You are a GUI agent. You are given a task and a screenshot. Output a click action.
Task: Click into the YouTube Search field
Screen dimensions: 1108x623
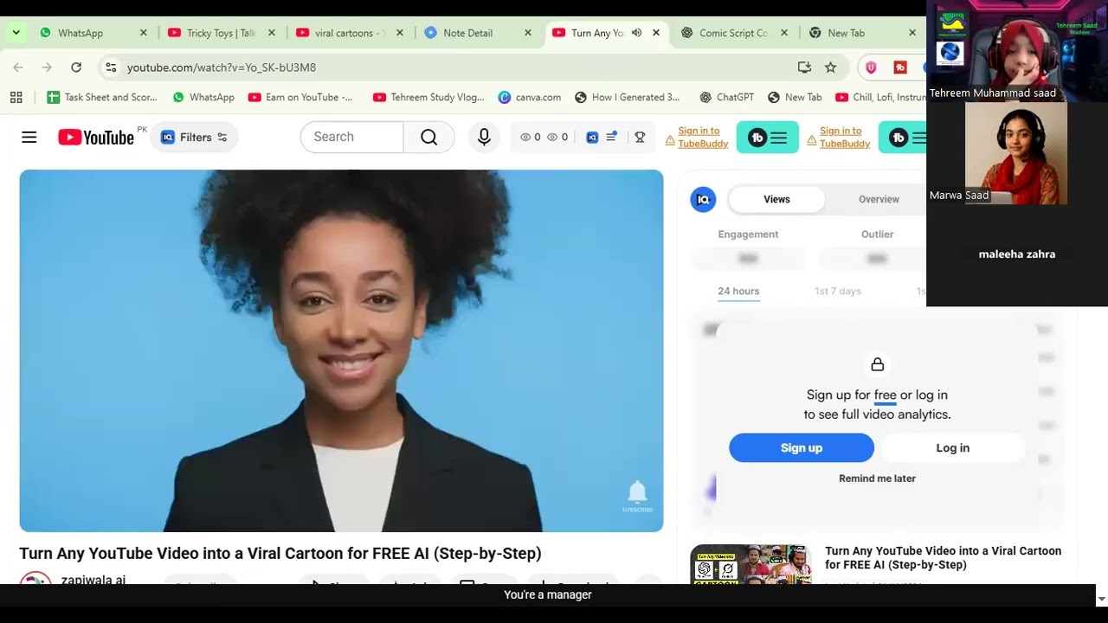click(352, 137)
